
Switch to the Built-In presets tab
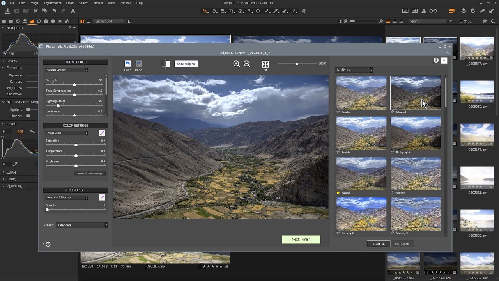(x=379, y=244)
